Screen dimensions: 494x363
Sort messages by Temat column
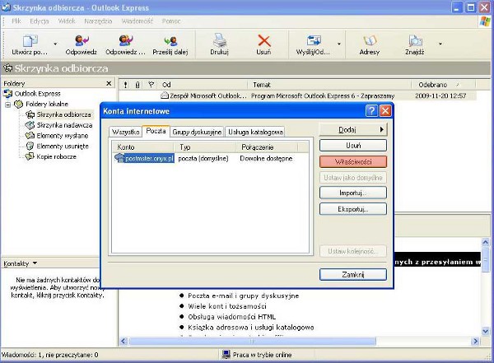coord(329,85)
